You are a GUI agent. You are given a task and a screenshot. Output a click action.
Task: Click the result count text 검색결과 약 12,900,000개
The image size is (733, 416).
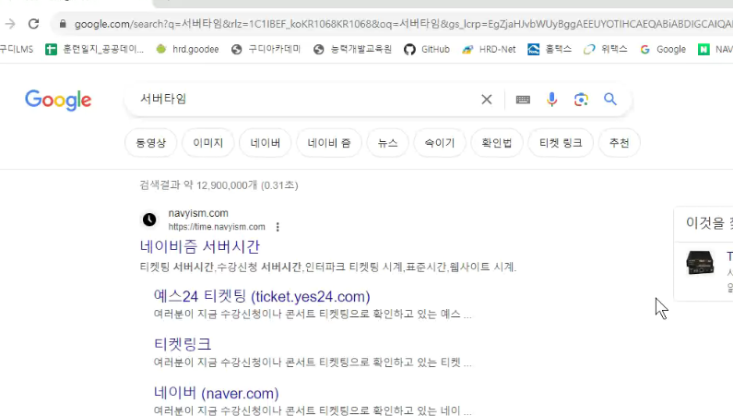click(x=198, y=185)
